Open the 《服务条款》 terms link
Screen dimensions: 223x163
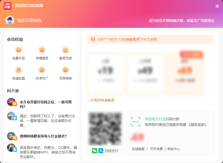(197, 125)
